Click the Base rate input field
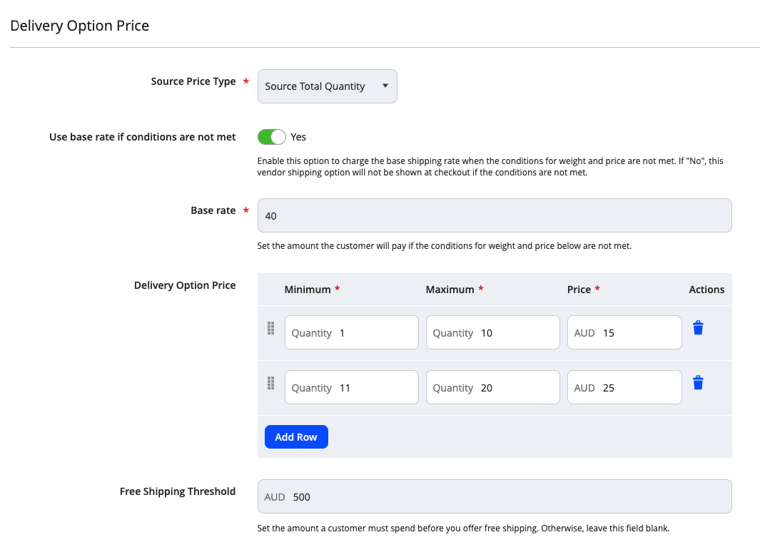The width and height of the screenshot is (760, 557). [494, 215]
